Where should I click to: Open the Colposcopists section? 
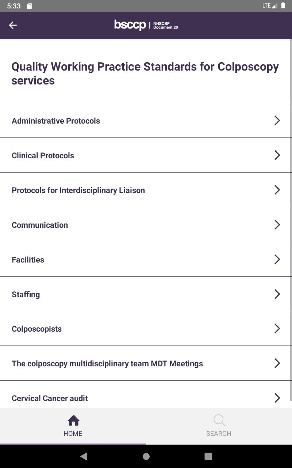(x=146, y=328)
